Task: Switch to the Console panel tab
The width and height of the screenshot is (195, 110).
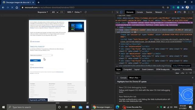Action: (x=140, y=12)
